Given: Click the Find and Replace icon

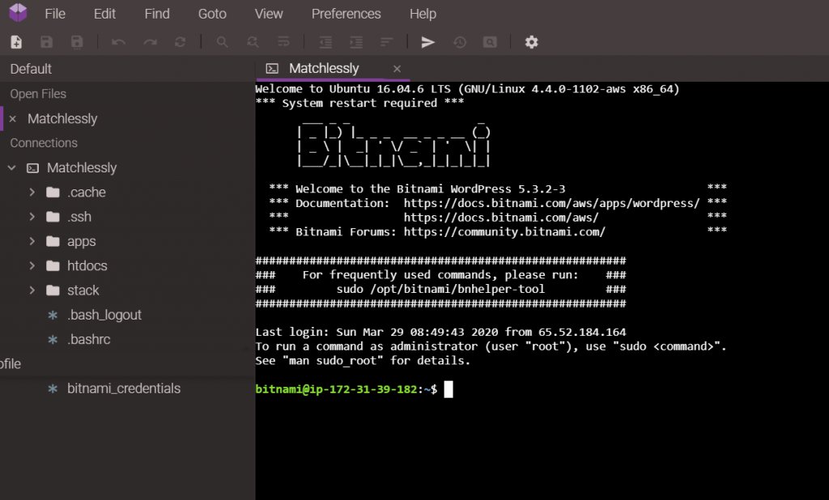Looking at the screenshot, I should point(253,42).
